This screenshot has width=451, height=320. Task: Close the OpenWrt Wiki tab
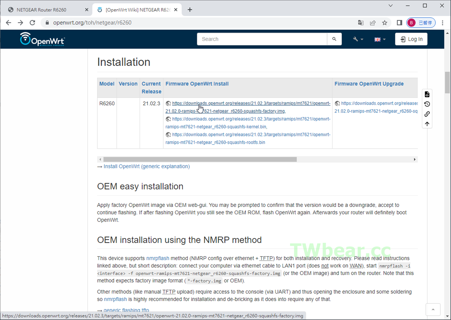176,10
